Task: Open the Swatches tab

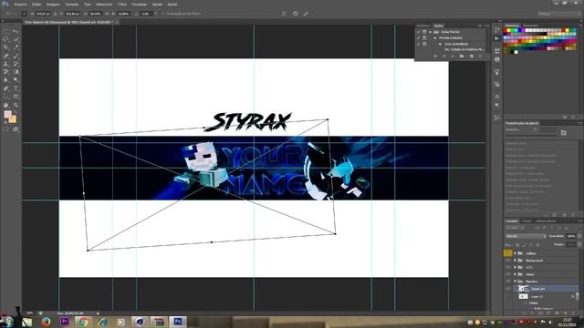Action: [x=512, y=26]
